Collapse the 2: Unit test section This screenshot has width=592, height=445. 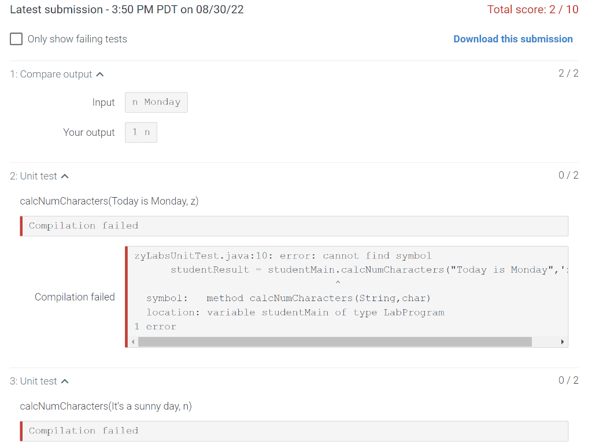(65, 176)
